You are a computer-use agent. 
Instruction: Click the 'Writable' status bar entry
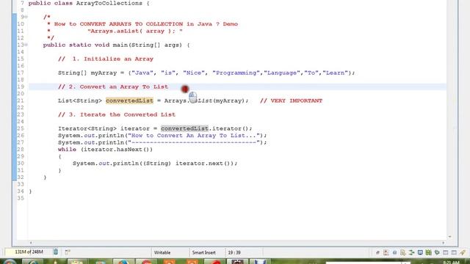(x=162, y=252)
